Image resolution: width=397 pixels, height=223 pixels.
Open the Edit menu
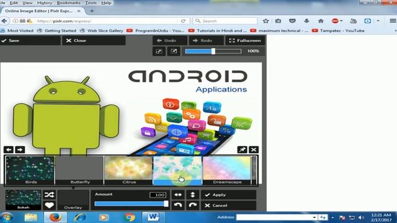point(14,2)
